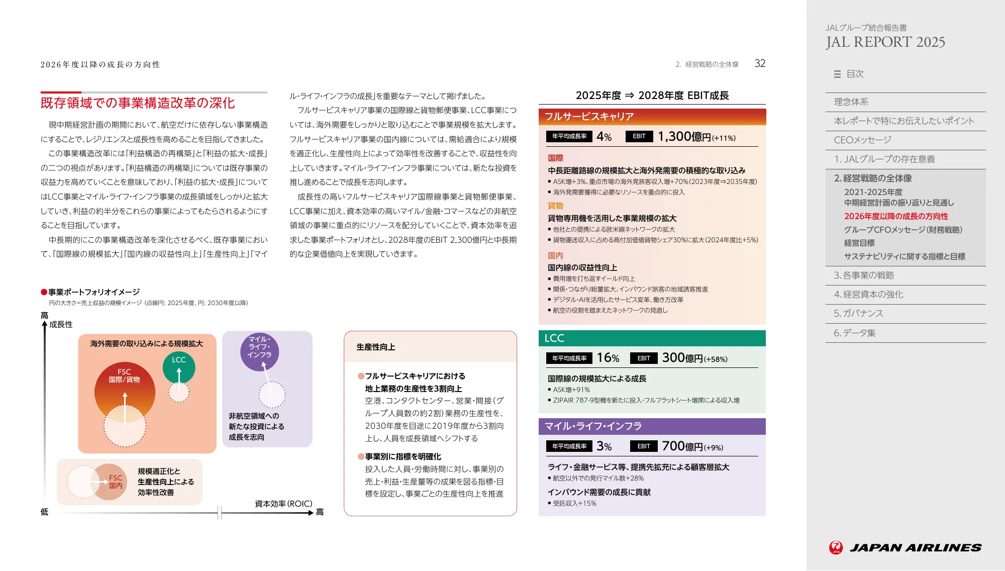
Task: Select 2. 経営戦略の全体像 section
Action: click(873, 178)
